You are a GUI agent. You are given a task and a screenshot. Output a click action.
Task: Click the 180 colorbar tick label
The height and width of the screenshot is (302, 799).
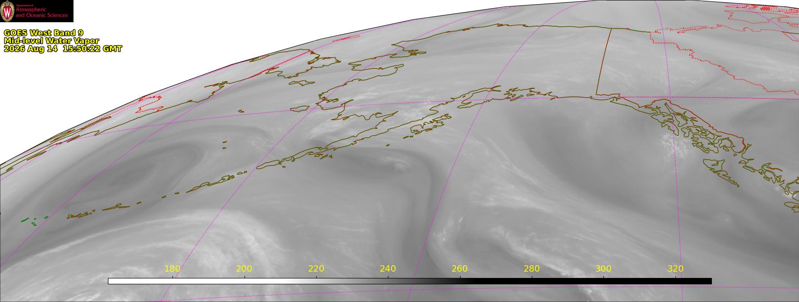point(172,268)
